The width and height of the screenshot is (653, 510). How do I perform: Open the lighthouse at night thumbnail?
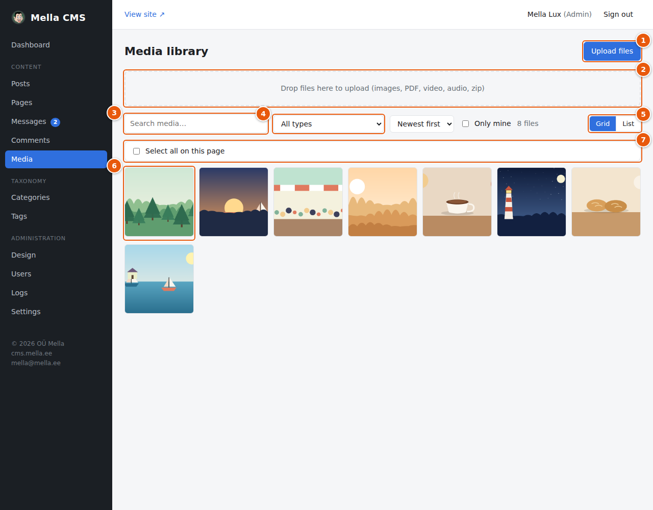tap(532, 202)
